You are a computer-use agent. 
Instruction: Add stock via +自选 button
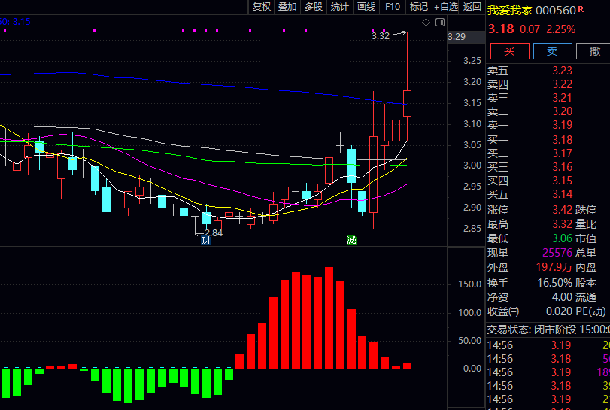[x=446, y=7]
